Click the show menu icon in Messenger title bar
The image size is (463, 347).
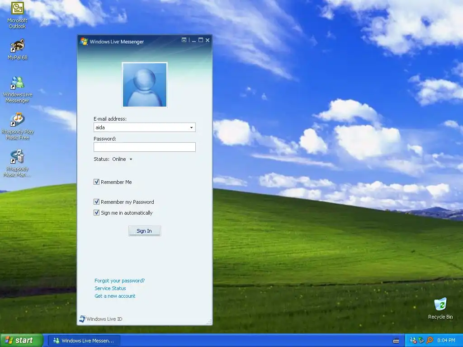[x=184, y=40]
